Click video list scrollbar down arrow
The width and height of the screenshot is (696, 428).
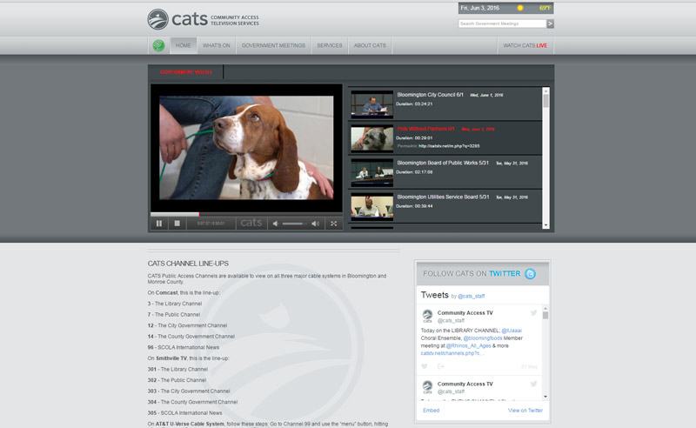pos(545,225)
